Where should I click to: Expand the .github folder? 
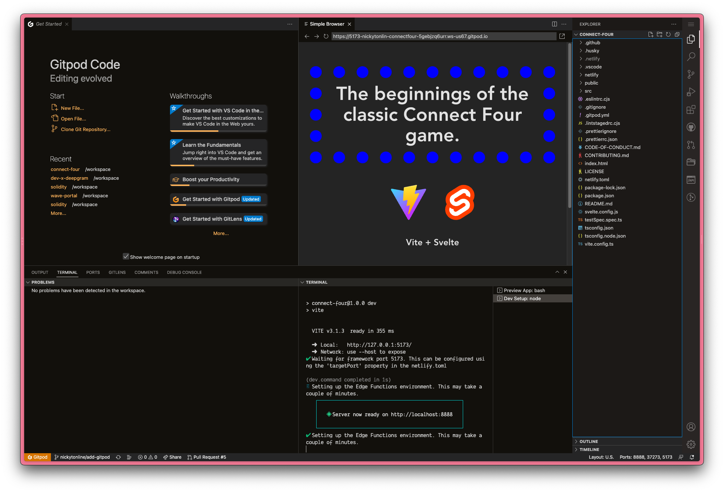[x=592, y=42]
